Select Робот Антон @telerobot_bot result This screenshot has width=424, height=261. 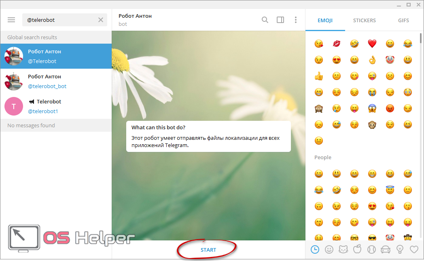(56, 81)
